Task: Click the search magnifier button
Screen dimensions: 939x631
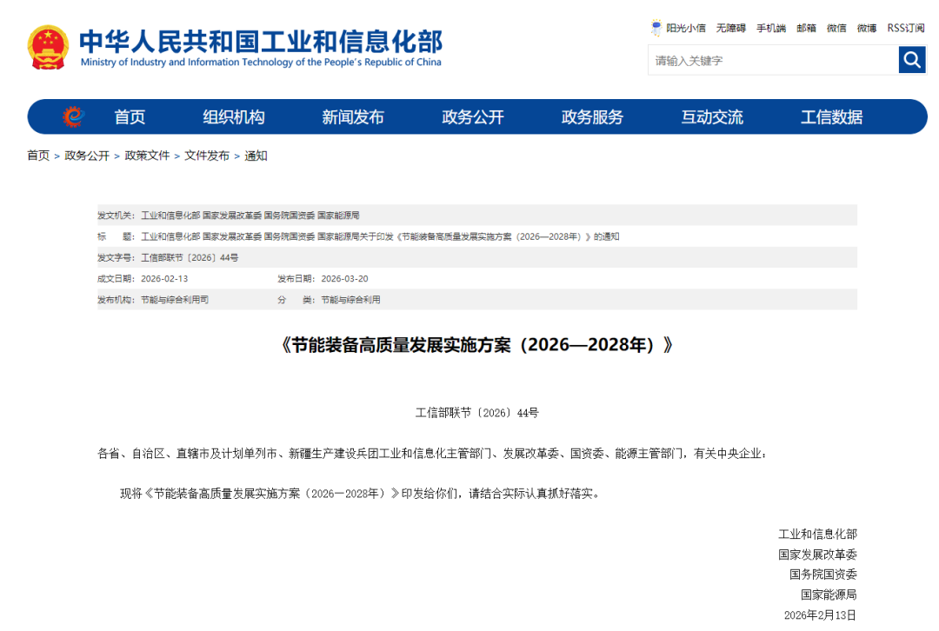Action: click(912, 60)
